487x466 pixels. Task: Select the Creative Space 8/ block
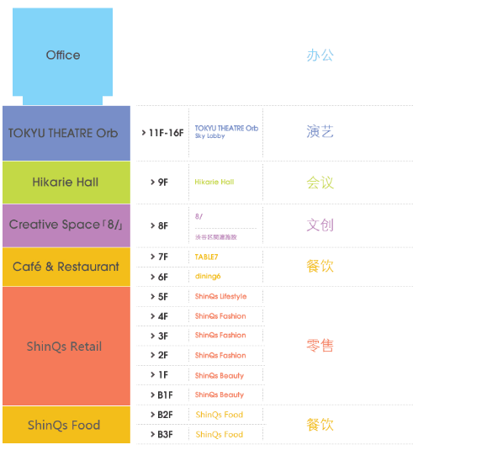point(66,225)
